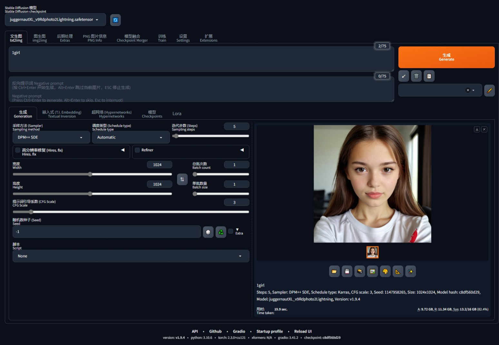Click the Negative prompt text area
This screenshot has height=345, width=499.
(x=201, y=89)
